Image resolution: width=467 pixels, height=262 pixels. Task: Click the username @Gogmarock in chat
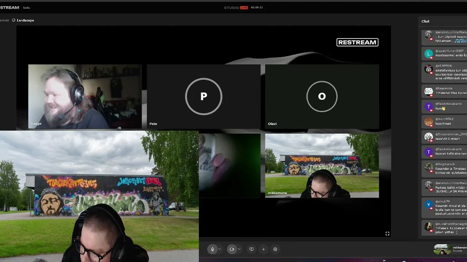point(444,164)
